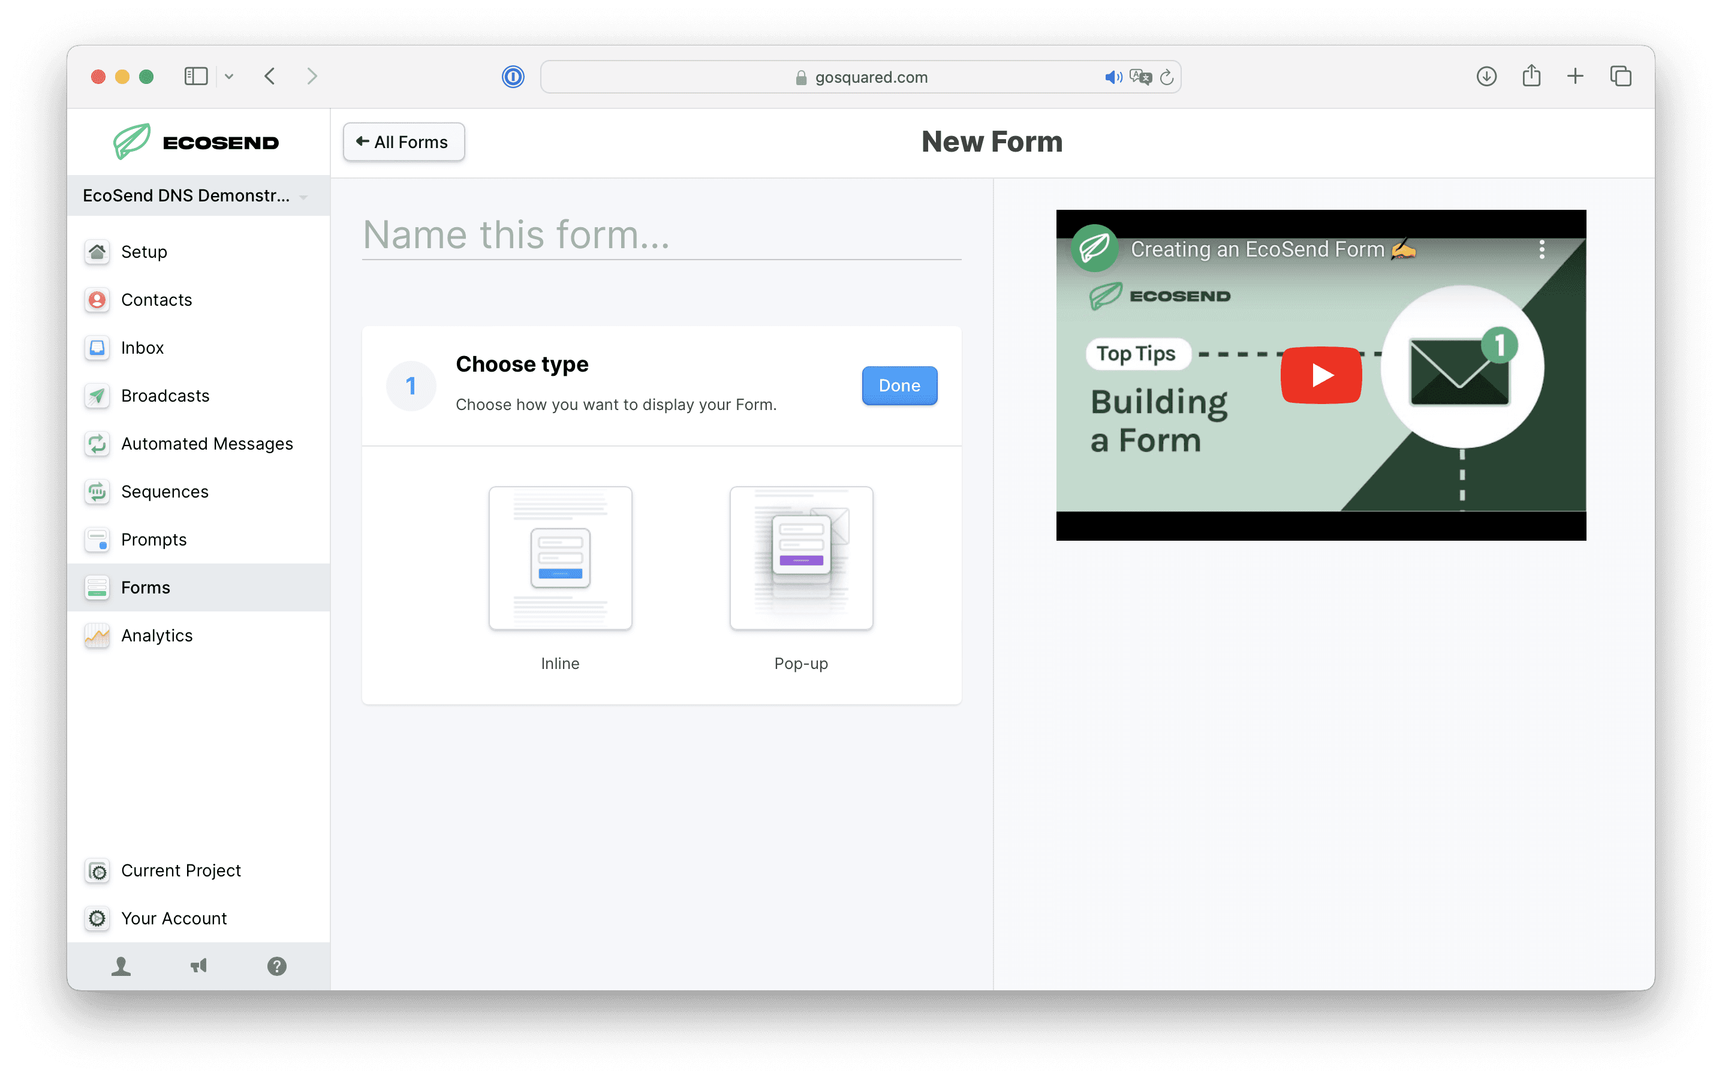
Task: Mute tab audio with speaker icon
Action: point(1113,77)
